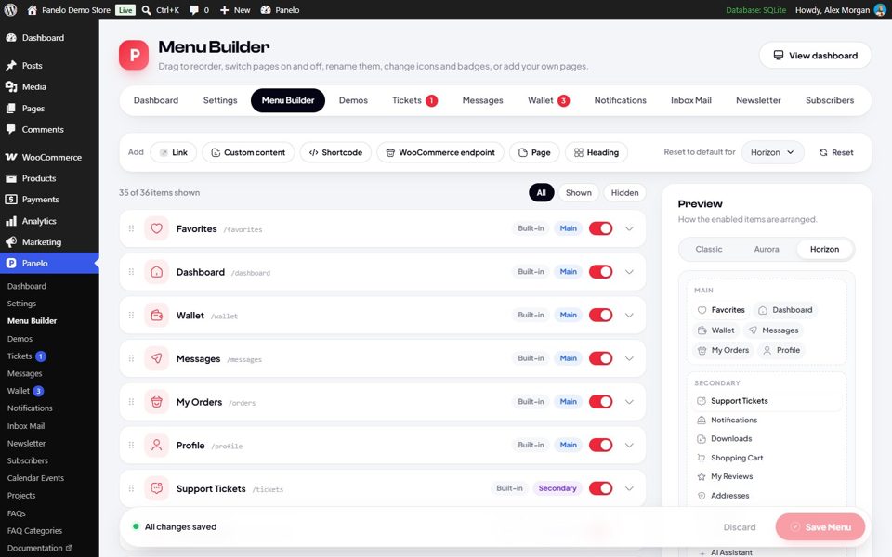Click the Discard button
The width and height of the screenshot is (892, 557).
pyautogui.click(x=740, y=527)
